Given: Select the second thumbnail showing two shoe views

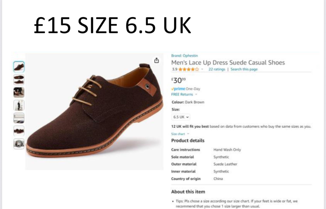Looking at the screenshot, I should tap(19, 80).
